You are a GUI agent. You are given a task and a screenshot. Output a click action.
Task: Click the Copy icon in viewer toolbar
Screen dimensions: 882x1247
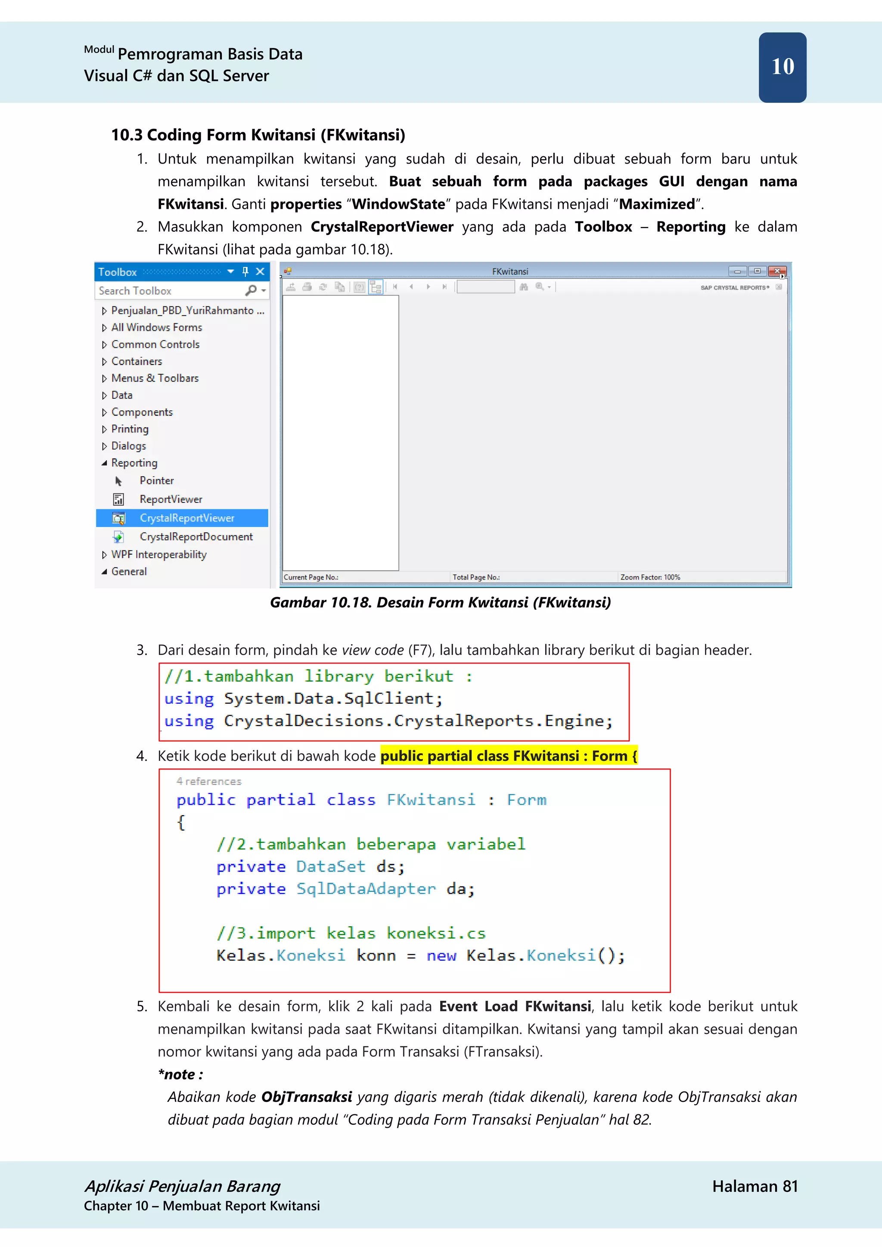click(340, 287)
